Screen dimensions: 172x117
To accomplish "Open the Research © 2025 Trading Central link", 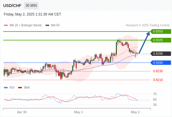I will [x=148, y=25].
